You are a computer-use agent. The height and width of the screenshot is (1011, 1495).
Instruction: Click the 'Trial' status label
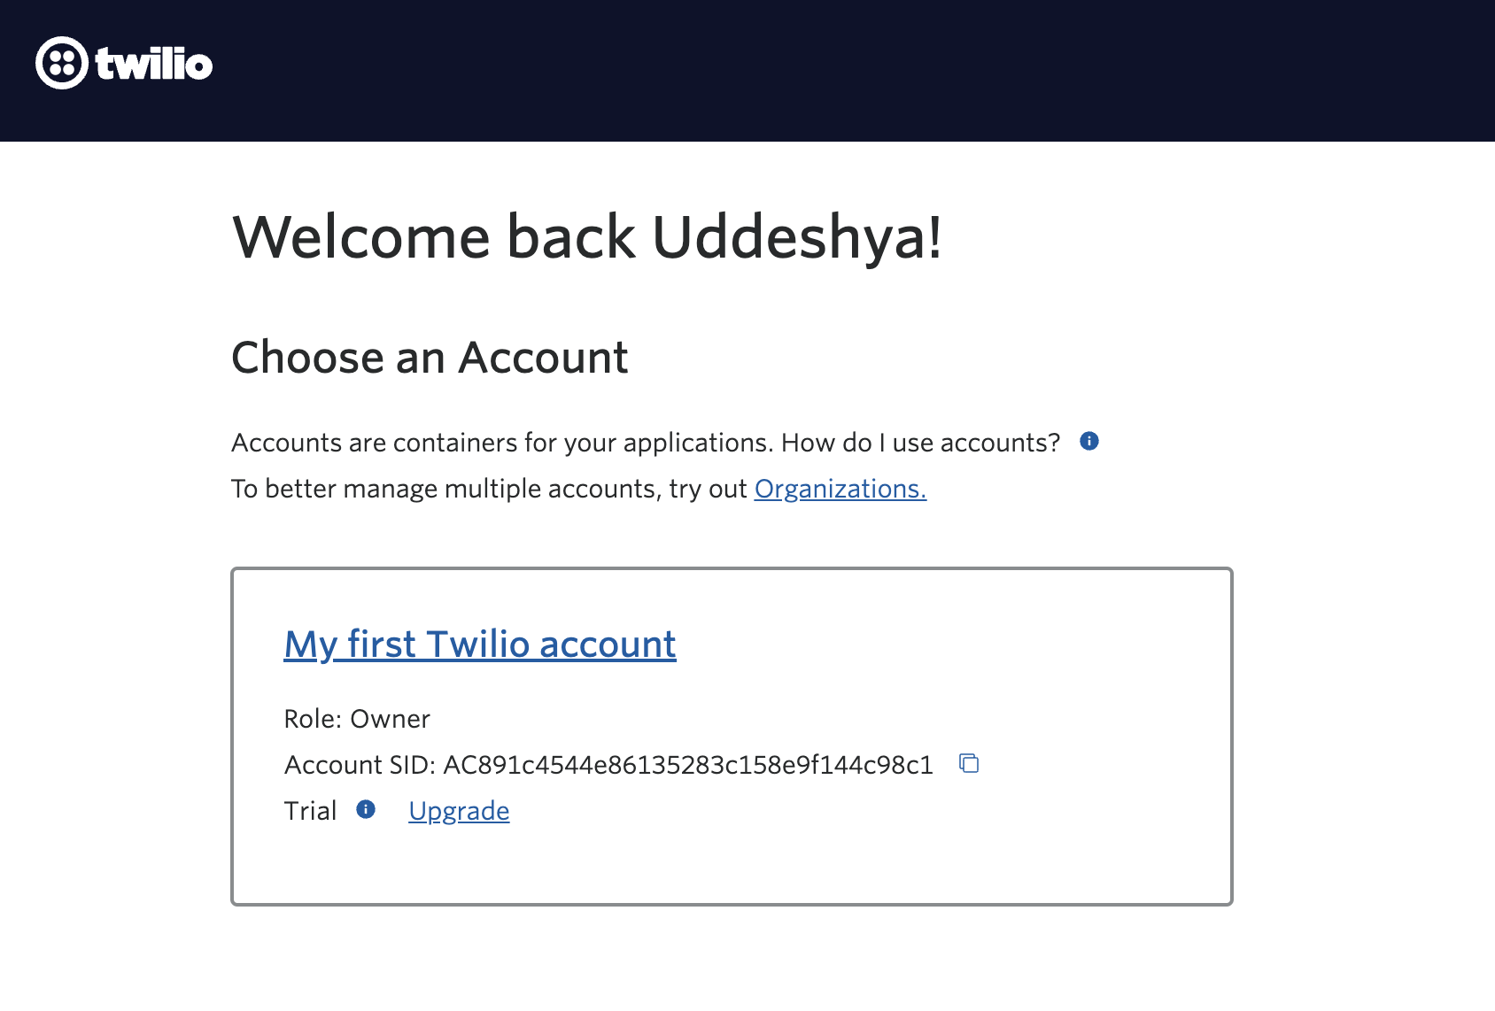(310, 811)
